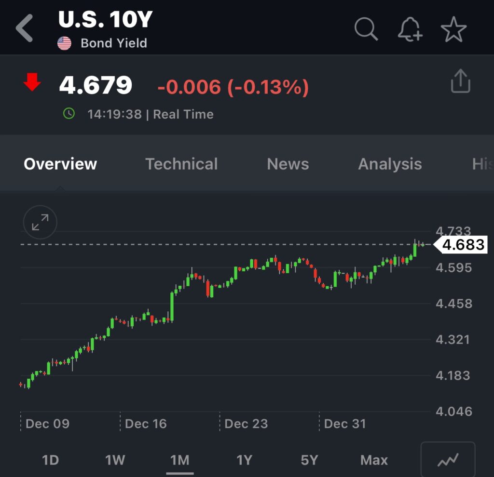Open the search magnifier icon
The height and width of the screenshot is (477, 494).
[x=366, y=29]
